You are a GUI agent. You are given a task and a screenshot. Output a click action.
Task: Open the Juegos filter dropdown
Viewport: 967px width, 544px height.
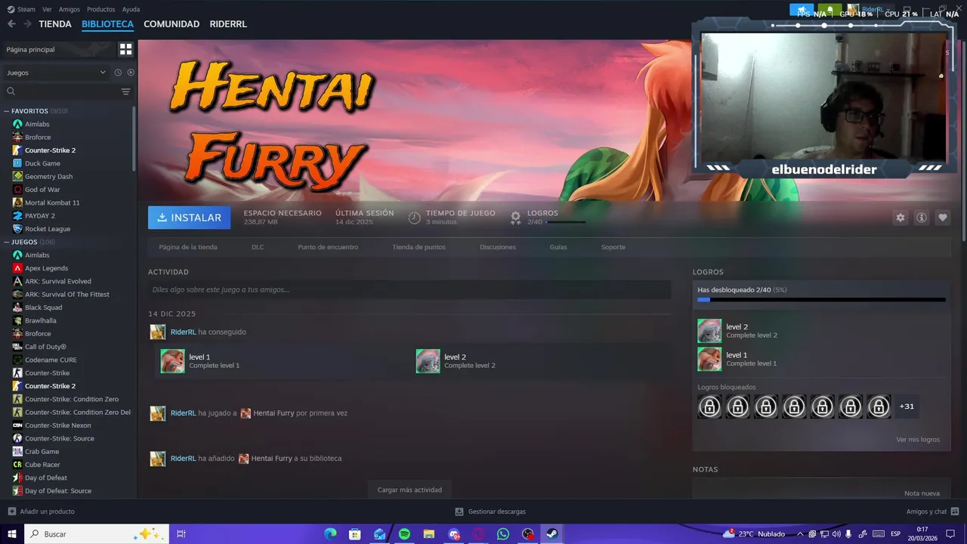tap(57, 73)
